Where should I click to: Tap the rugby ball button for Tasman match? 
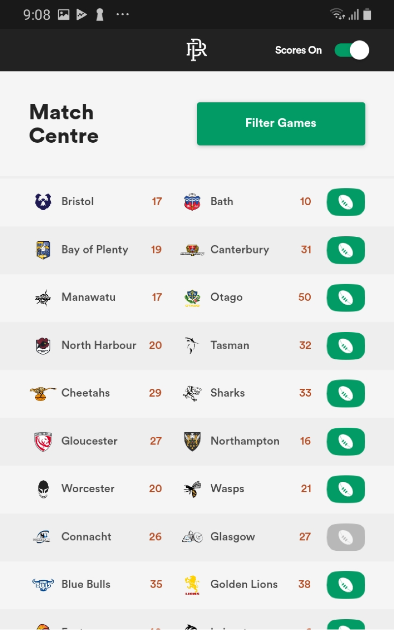pyautogui.click(x=346, y=346)
